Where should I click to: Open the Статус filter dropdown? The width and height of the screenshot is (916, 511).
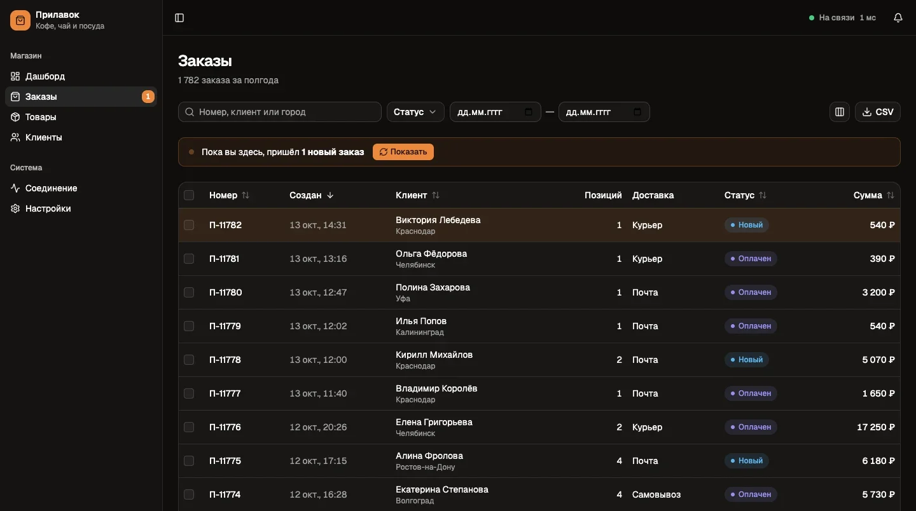pos(415,112)
